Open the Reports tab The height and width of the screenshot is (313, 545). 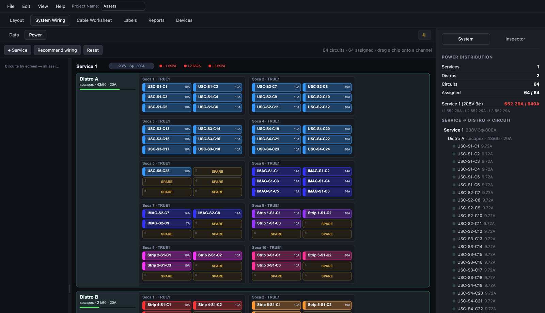coord(156,20)
